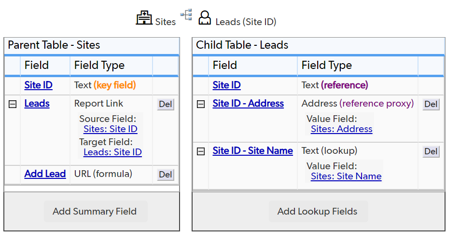Open Site ID field in child table
The height and width of the screenshot is (243, 474).
[x=226, y=85]
